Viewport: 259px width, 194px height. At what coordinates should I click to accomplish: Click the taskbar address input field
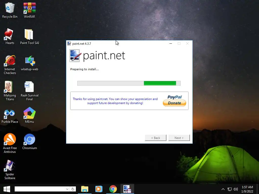pos(40,189)
